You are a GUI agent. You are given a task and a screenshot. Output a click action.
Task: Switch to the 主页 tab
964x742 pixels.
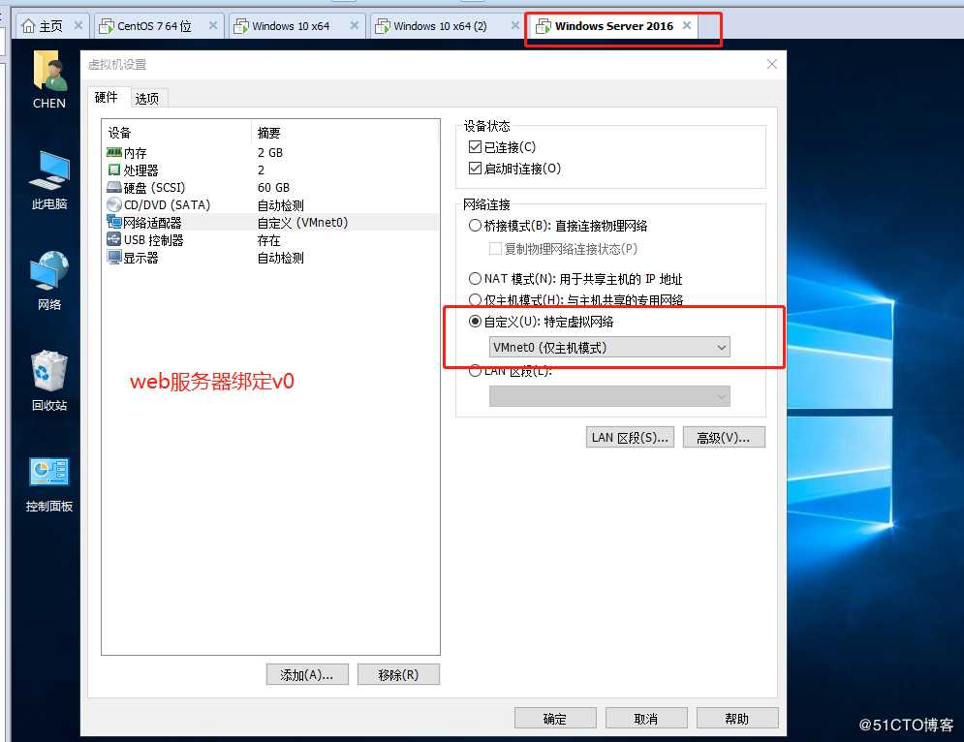click(51, 26)
